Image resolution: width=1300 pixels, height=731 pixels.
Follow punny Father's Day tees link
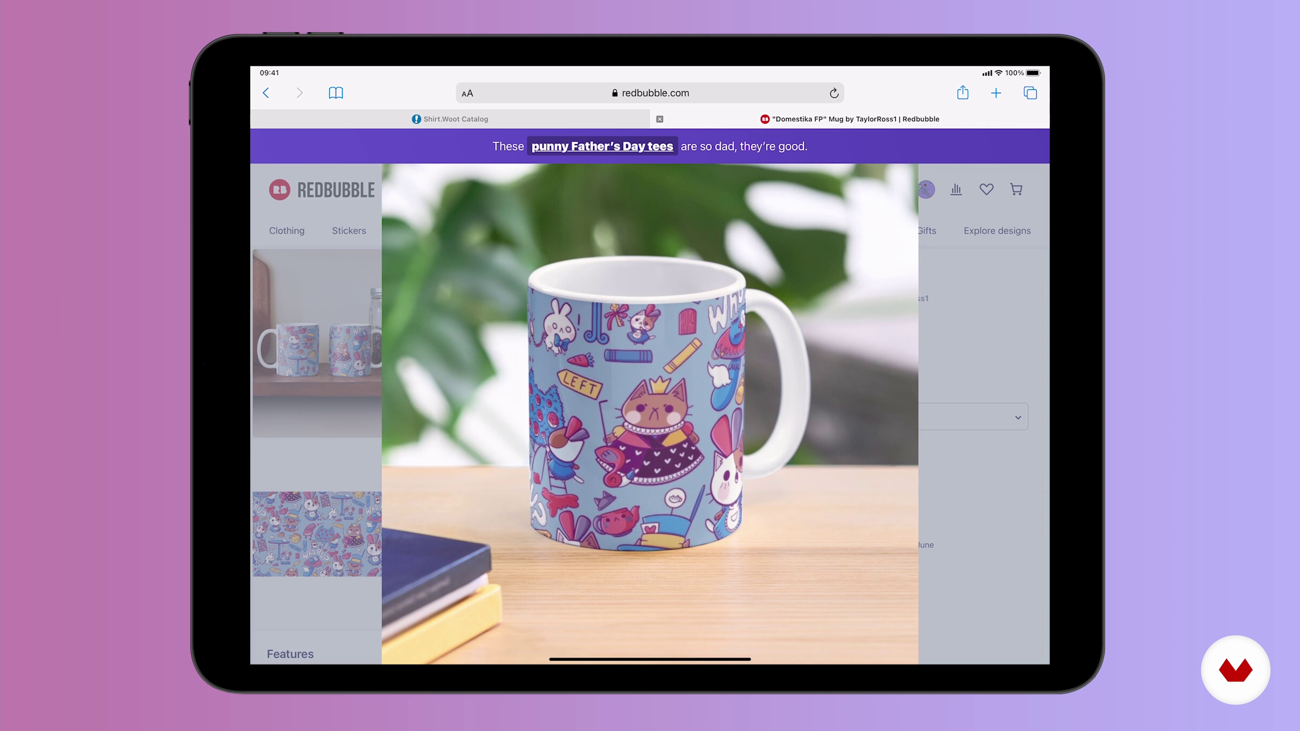tap(602, 146)
